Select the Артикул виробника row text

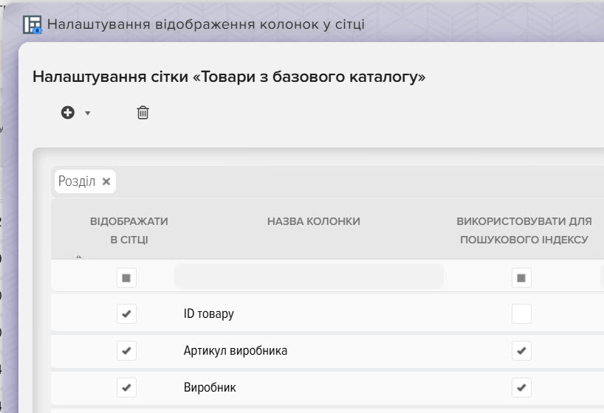click(x=236, y=350)
